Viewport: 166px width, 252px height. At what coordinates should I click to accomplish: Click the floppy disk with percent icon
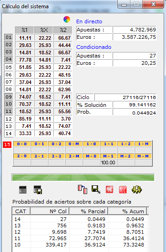point(96,189)
